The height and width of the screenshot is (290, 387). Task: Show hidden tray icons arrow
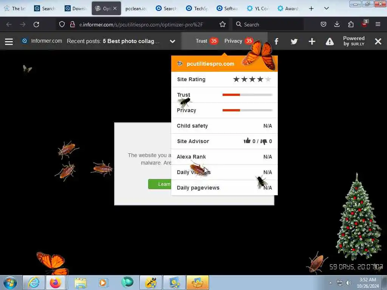[330, 283]
